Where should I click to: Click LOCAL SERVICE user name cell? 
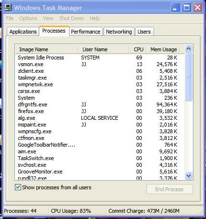[x=100, y=118]
